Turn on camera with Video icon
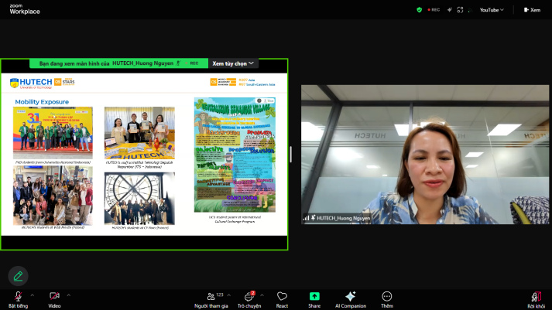This screenshot has width=552, height=310. [x=54, y=300]
